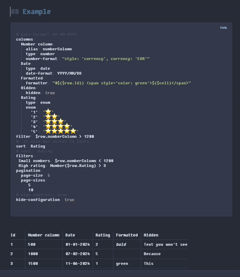Click the 'High rating' filter line
This screenshot has height=277, width=240.
click(62, 166)
